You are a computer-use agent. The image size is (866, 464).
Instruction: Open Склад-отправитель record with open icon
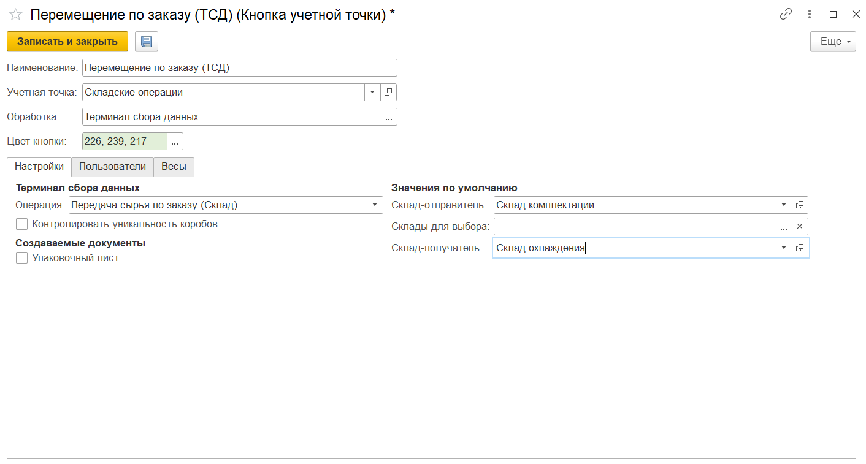800,205
